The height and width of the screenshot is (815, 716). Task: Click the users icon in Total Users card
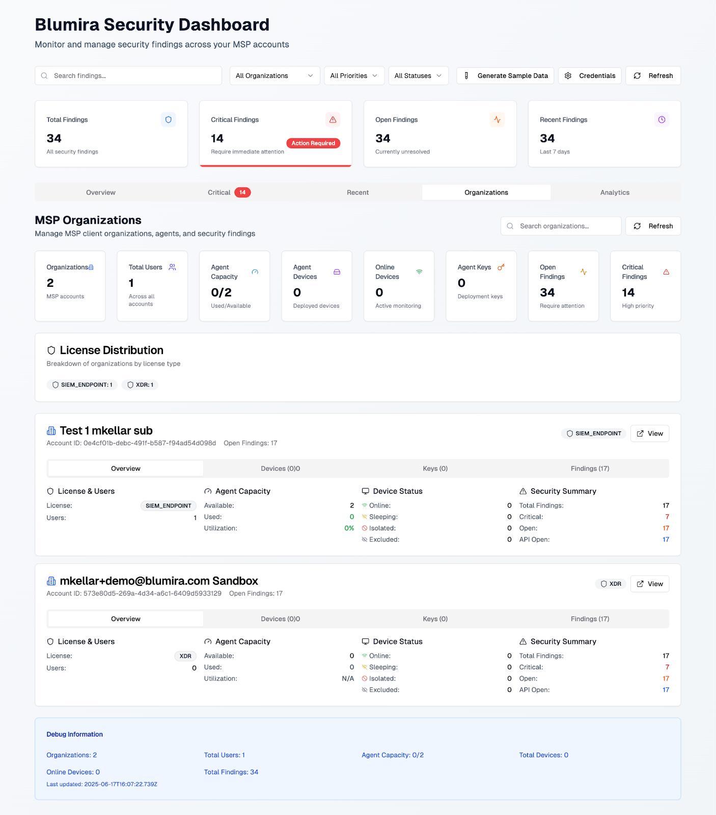click(x=172, y=267)
